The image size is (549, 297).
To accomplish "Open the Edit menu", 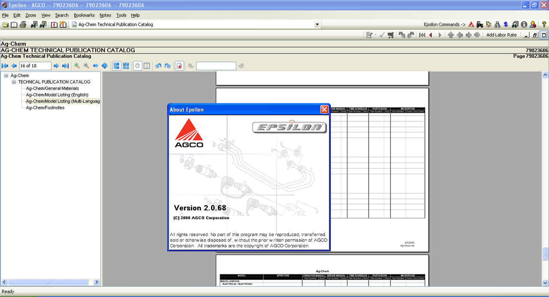I will [x=17, y=15].
